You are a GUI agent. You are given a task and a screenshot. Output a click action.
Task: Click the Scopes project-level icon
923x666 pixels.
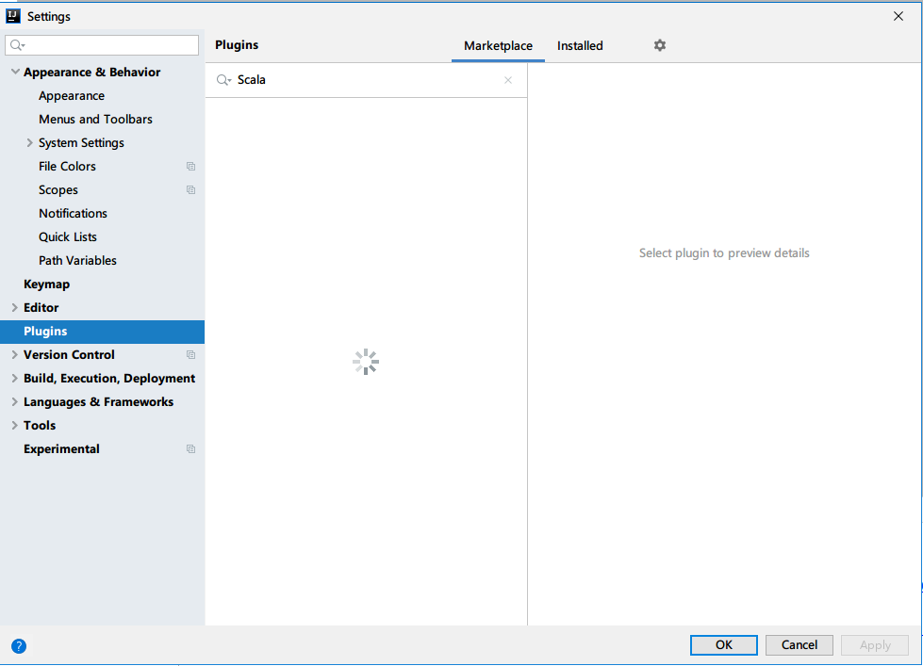pos(190,190)
